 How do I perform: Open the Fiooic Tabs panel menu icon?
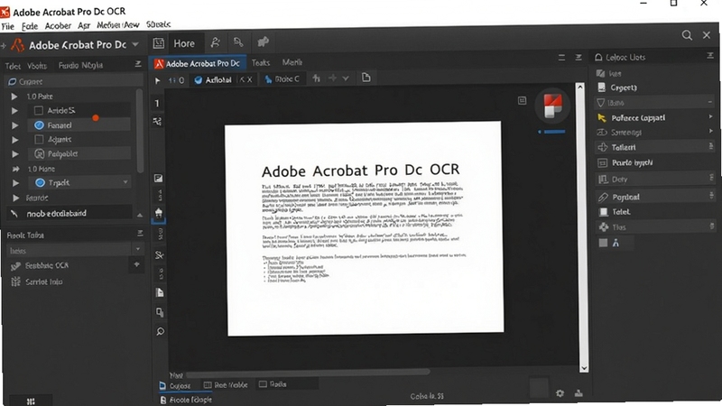[x=140, y=234]
